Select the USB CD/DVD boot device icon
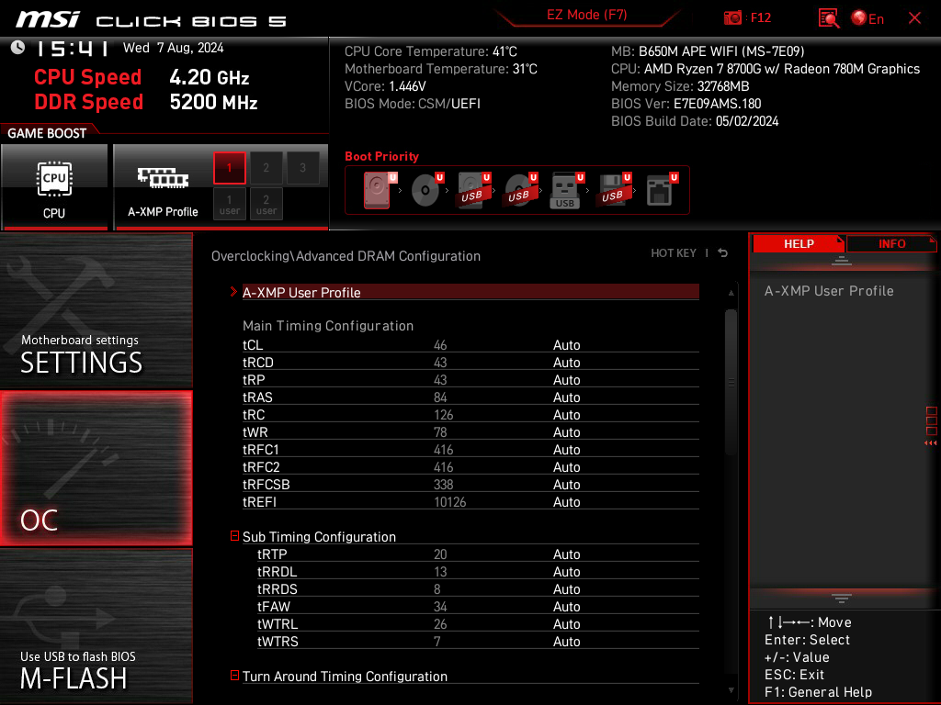Image resolution: width=941 pixels, height=705 pixels. 521,190
